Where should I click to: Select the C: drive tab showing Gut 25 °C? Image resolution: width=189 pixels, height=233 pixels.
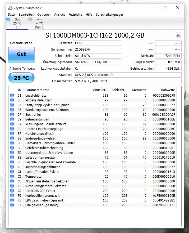click(17, 23)
